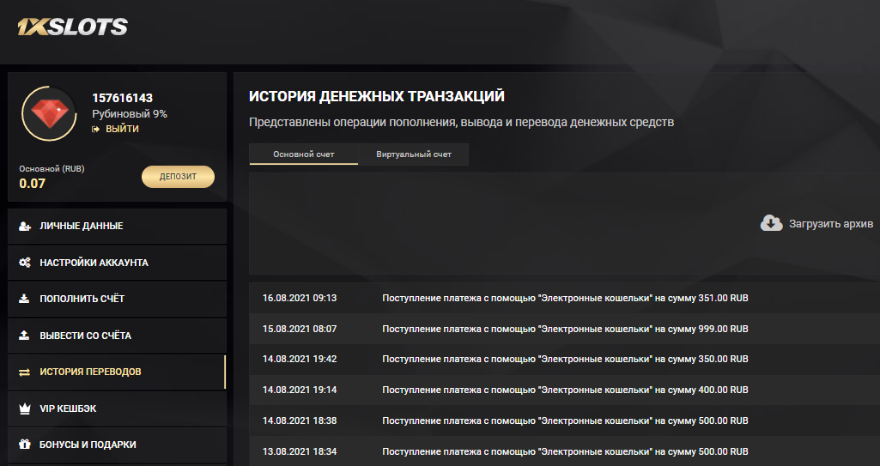Switch to the Основной счет tab

point(304,154)
